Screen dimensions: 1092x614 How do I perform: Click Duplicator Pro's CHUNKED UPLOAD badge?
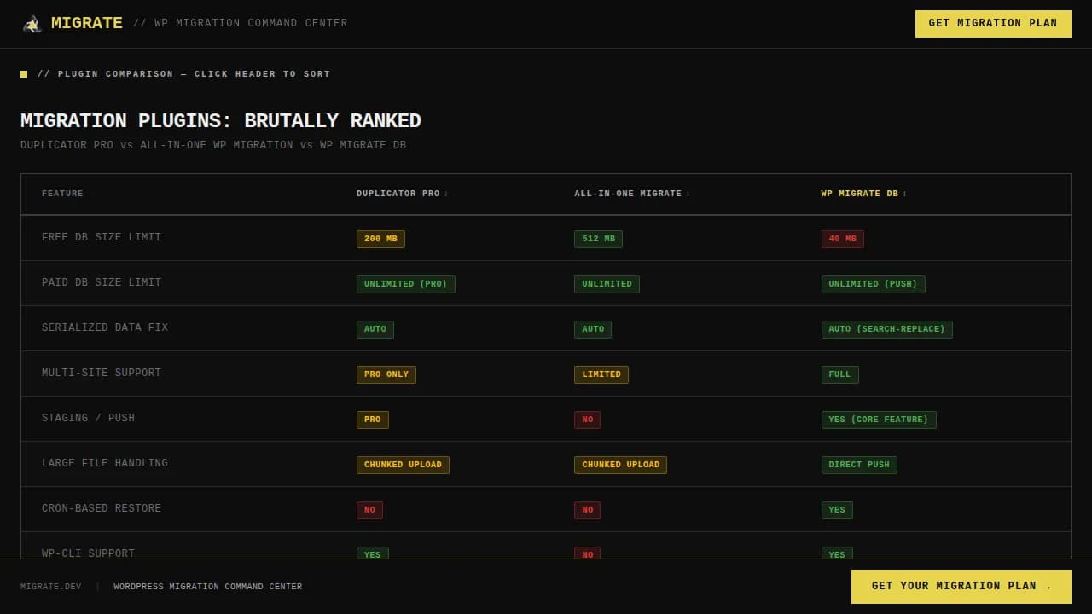(403, 465)
